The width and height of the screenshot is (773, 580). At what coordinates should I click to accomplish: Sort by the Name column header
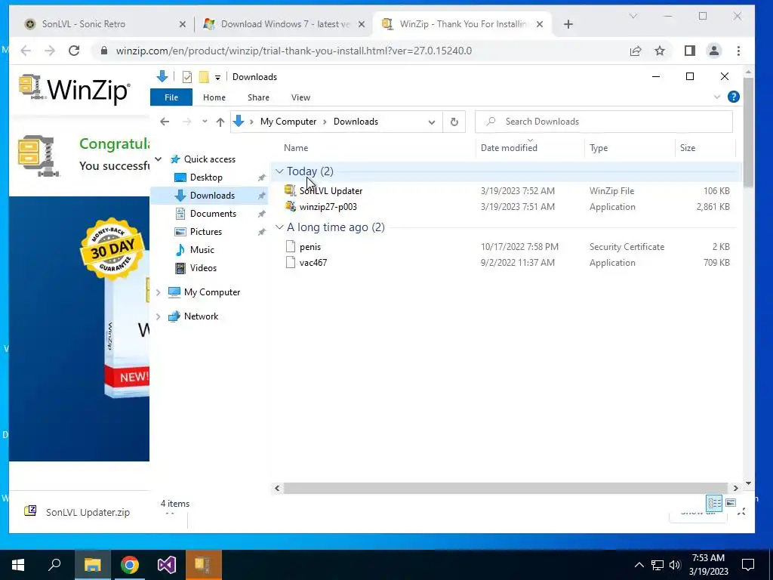point(296,148)
